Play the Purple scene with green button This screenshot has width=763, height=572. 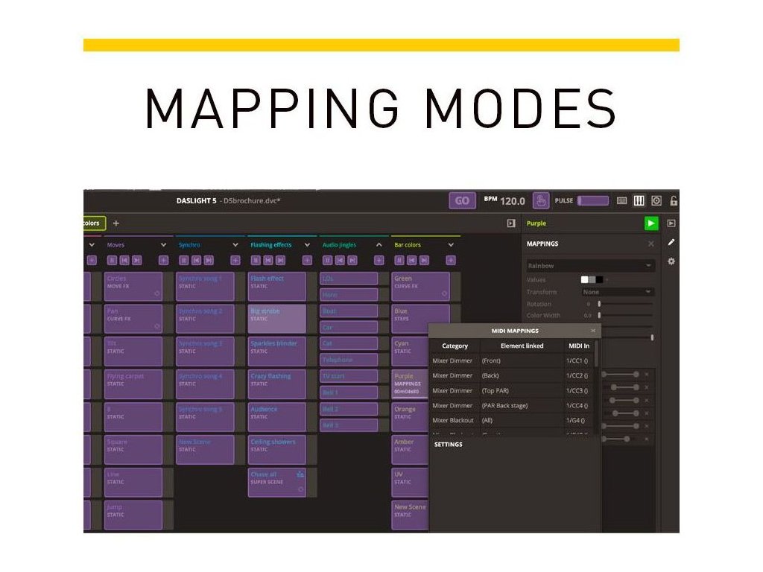tap(651, 223)
